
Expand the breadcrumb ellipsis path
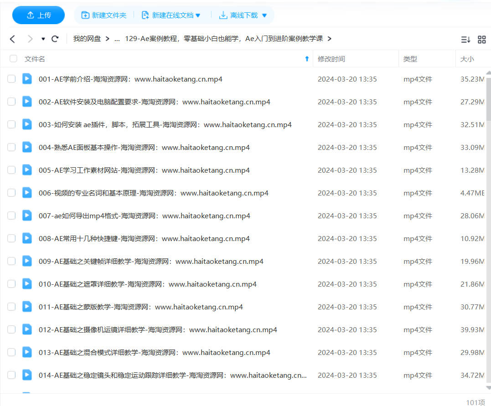(117, 39)
